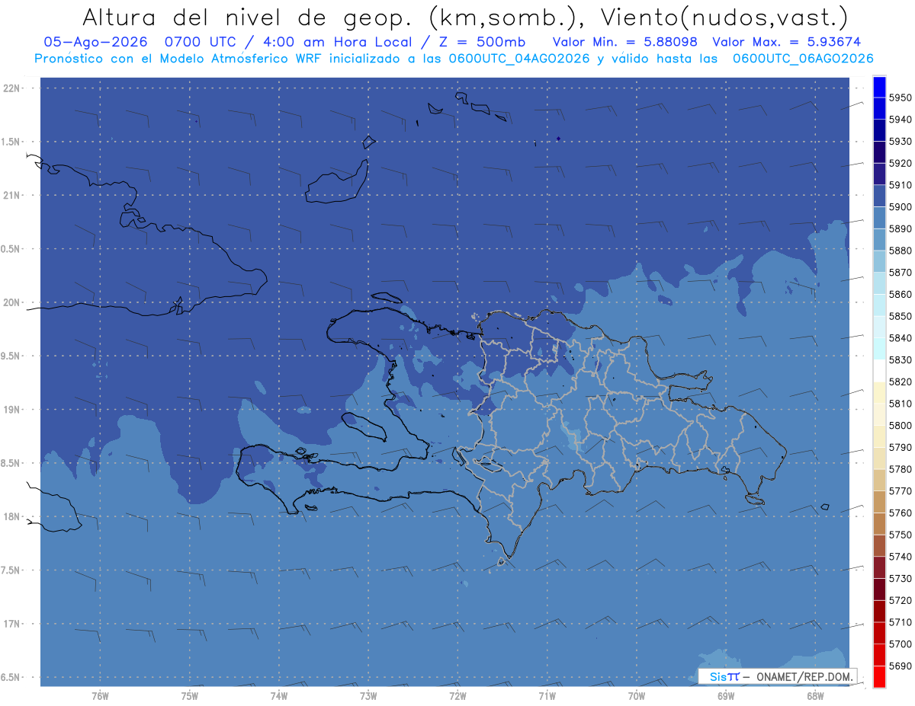This screenshot has width=915, height=706.
Task: Click the '5800' legend value
Action: point(901,426)
